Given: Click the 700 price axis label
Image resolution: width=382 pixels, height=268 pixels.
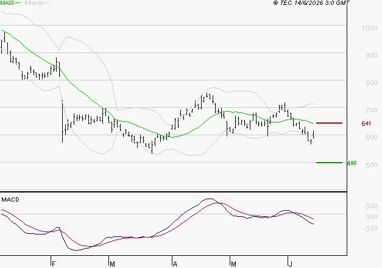Looking at the screenshot, I should tap(372, 110).
